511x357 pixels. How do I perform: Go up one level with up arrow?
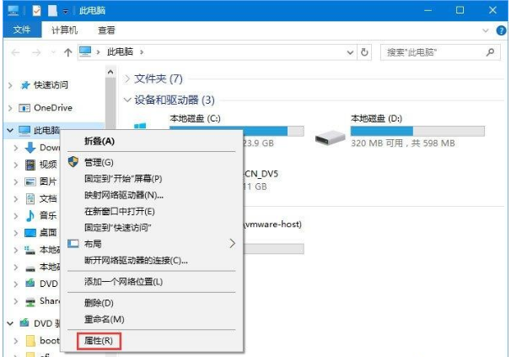point(67,52)
